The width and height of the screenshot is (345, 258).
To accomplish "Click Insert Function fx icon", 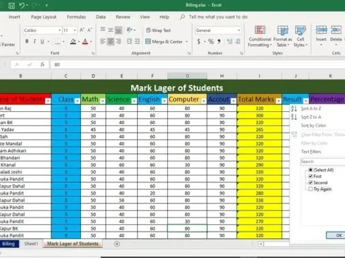I will [x=42, y=64].
